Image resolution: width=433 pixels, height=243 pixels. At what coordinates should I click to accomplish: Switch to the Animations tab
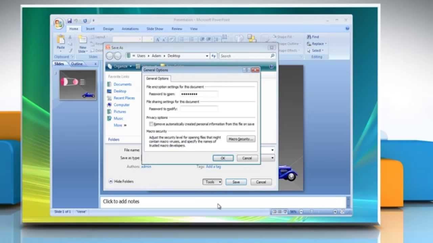pyautogui.click(x=130, y=29)
